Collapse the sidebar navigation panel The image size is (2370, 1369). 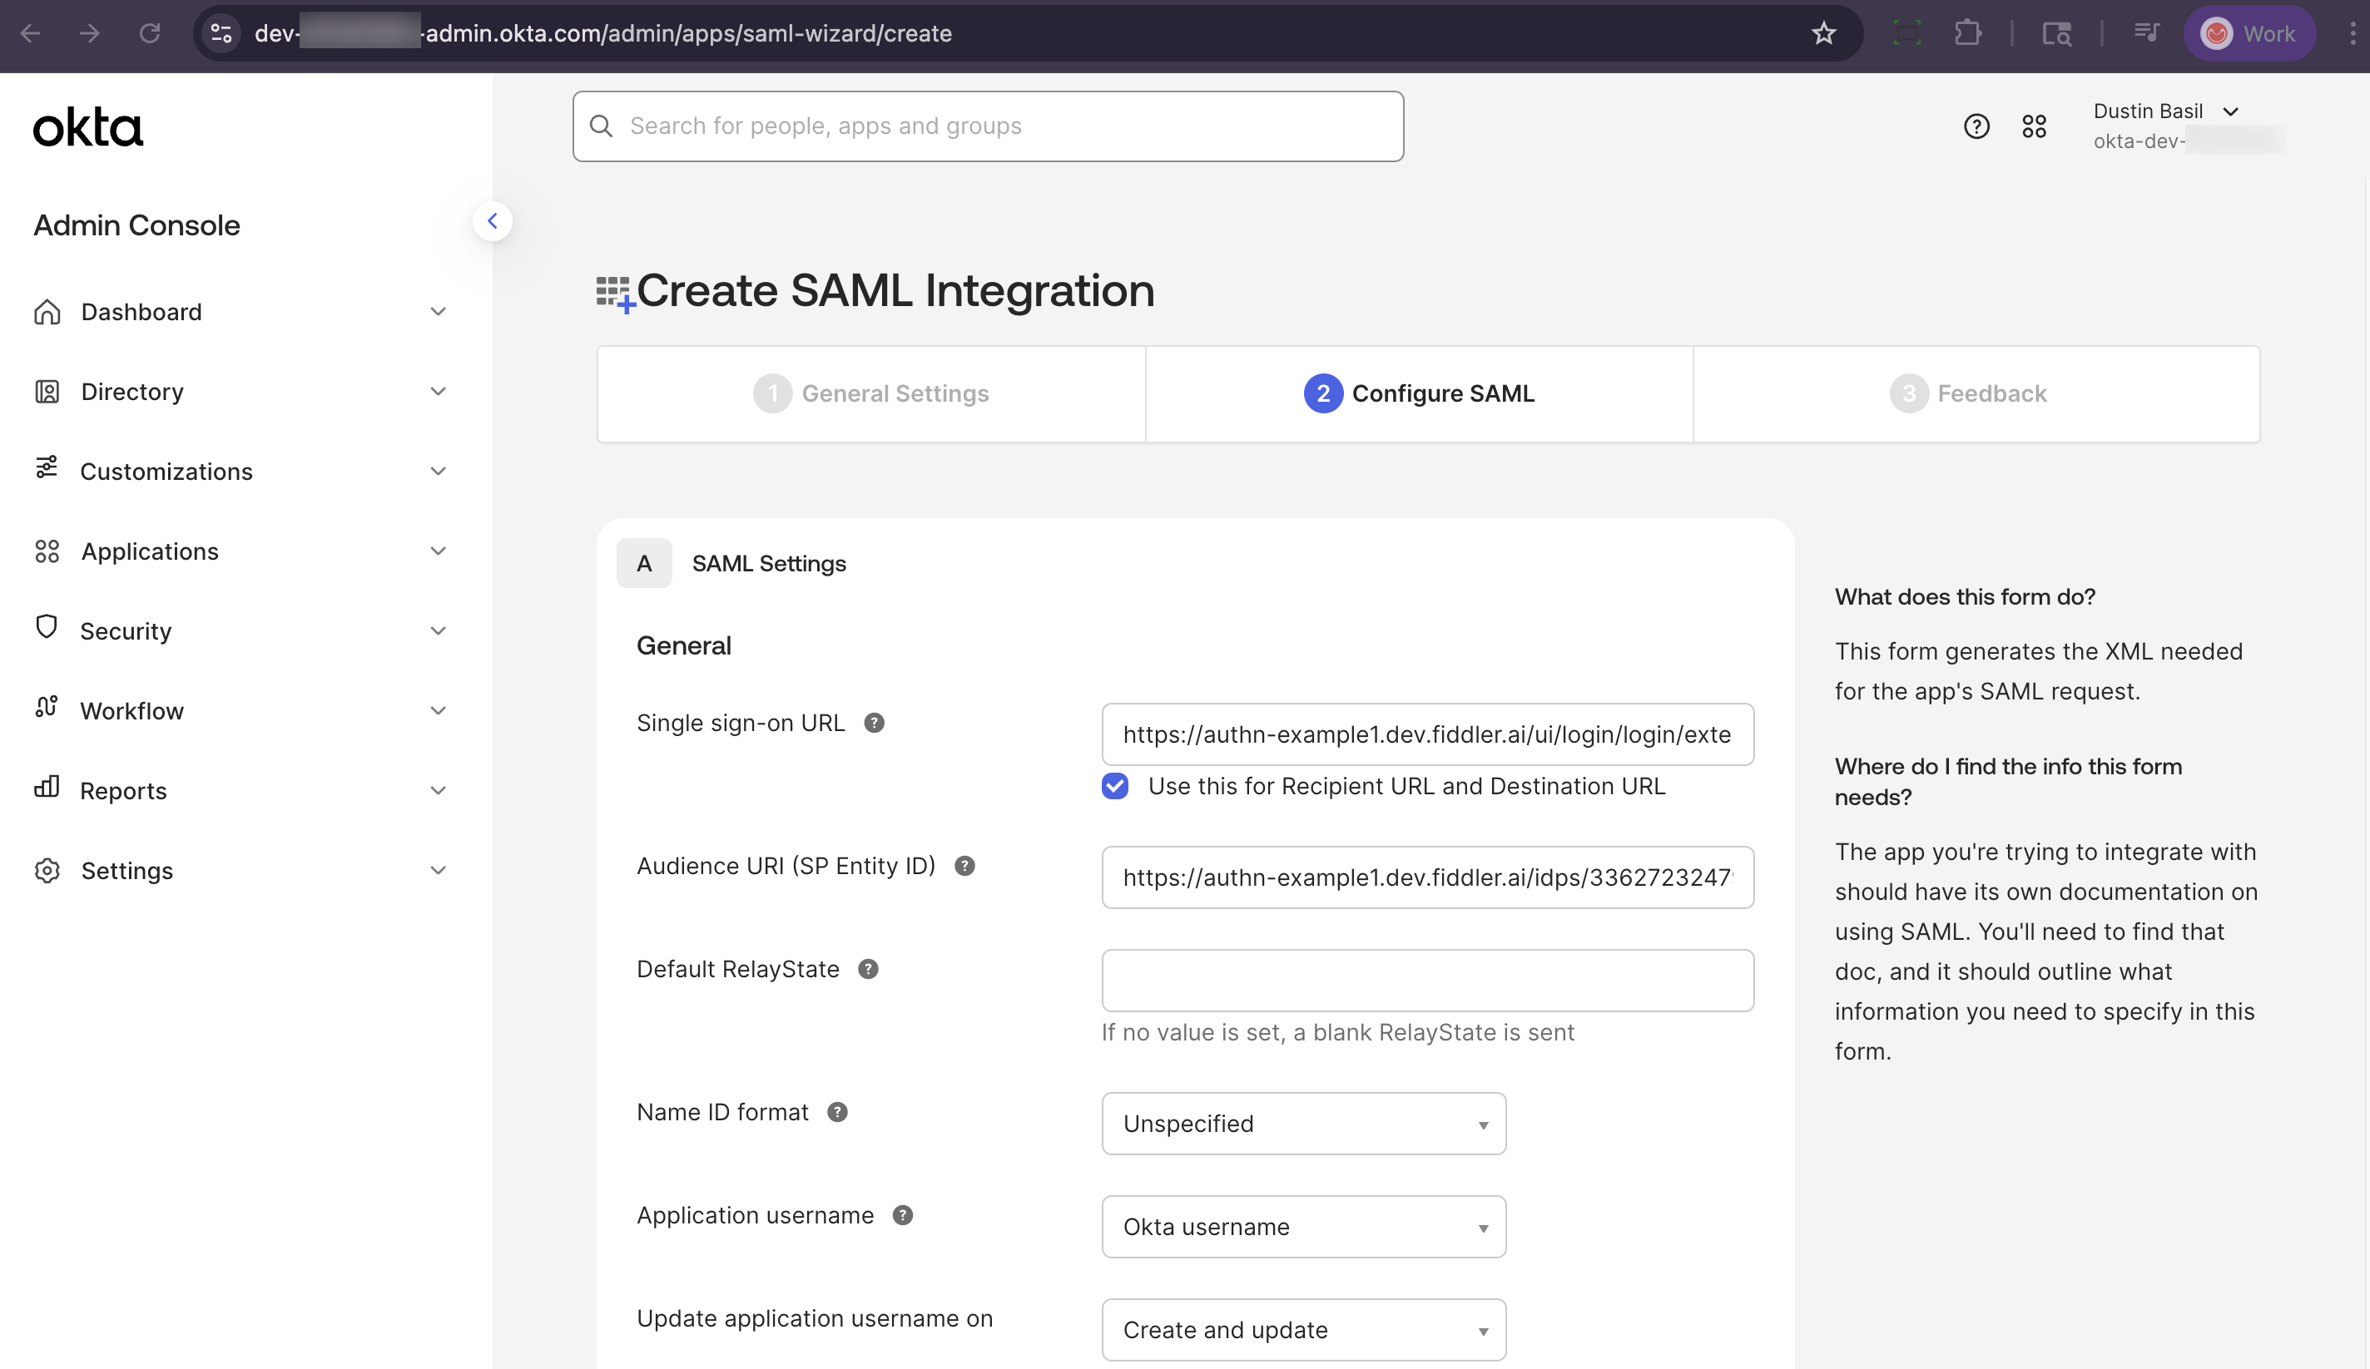point(493,220)
